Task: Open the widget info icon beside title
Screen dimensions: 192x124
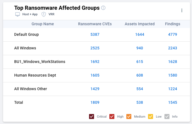Action: pos(103,8)
